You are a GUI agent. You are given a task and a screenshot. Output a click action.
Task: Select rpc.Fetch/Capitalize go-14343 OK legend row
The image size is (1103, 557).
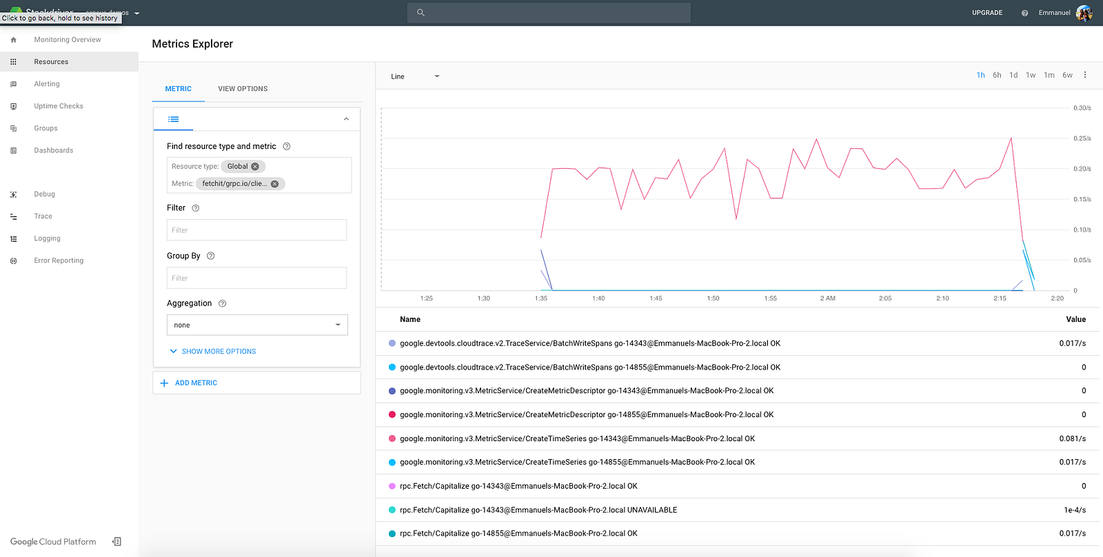click(738, 486)
